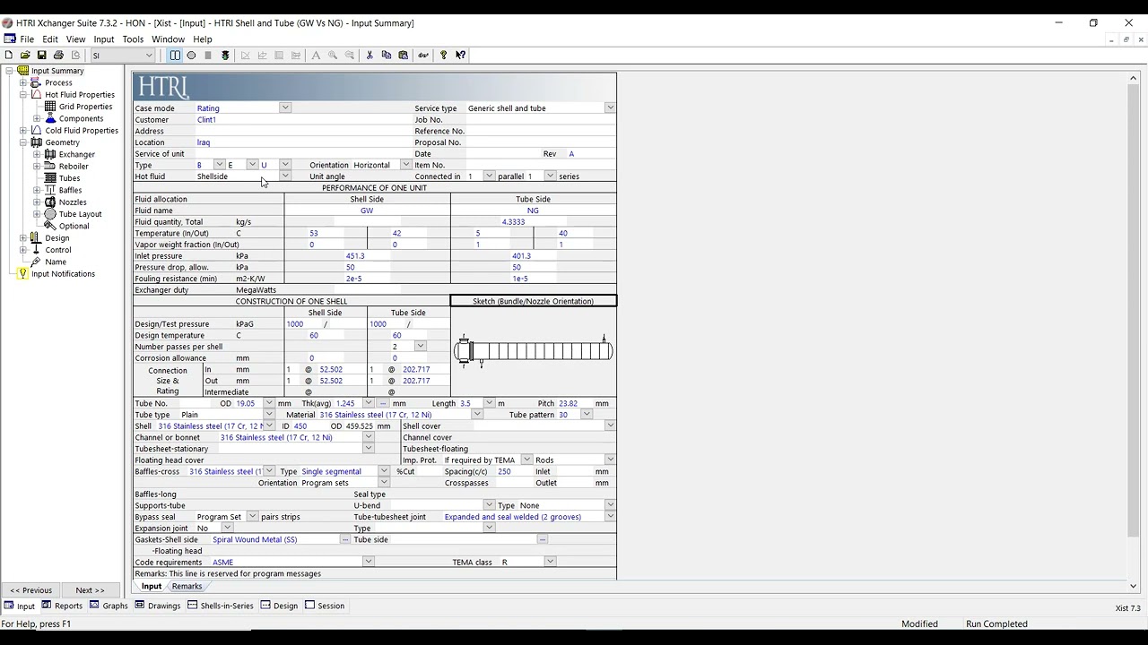Open the TEMA class dropdown
This screenshot has width=1148, height=645.
pyautogui.click(x=550, y=563)
